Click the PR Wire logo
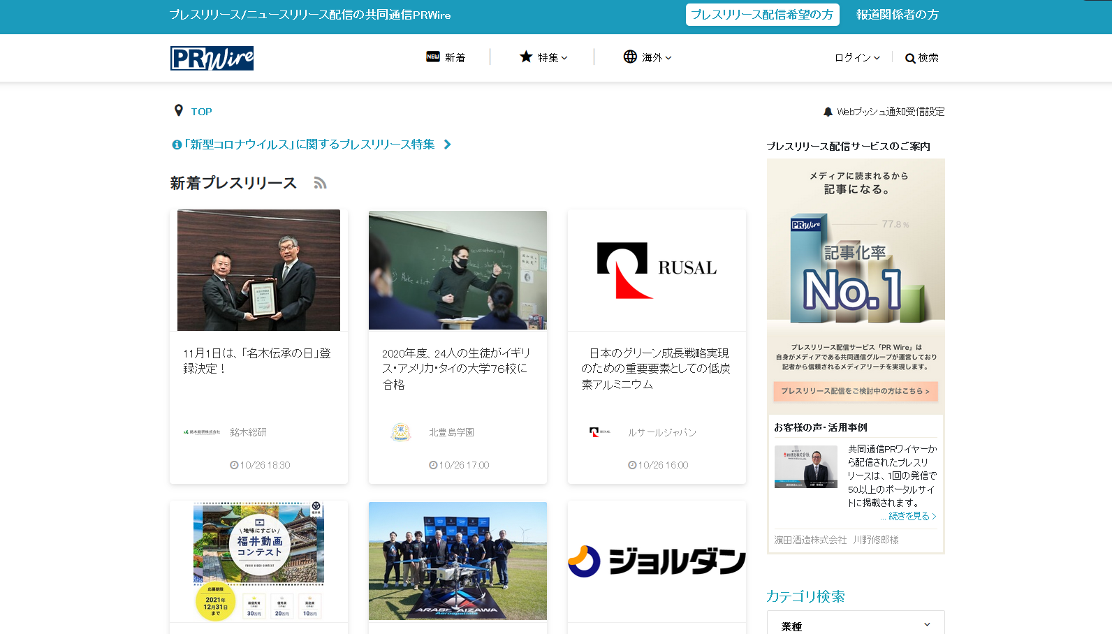This screenshot has width=1112, height=634. (x=212, y=58)
